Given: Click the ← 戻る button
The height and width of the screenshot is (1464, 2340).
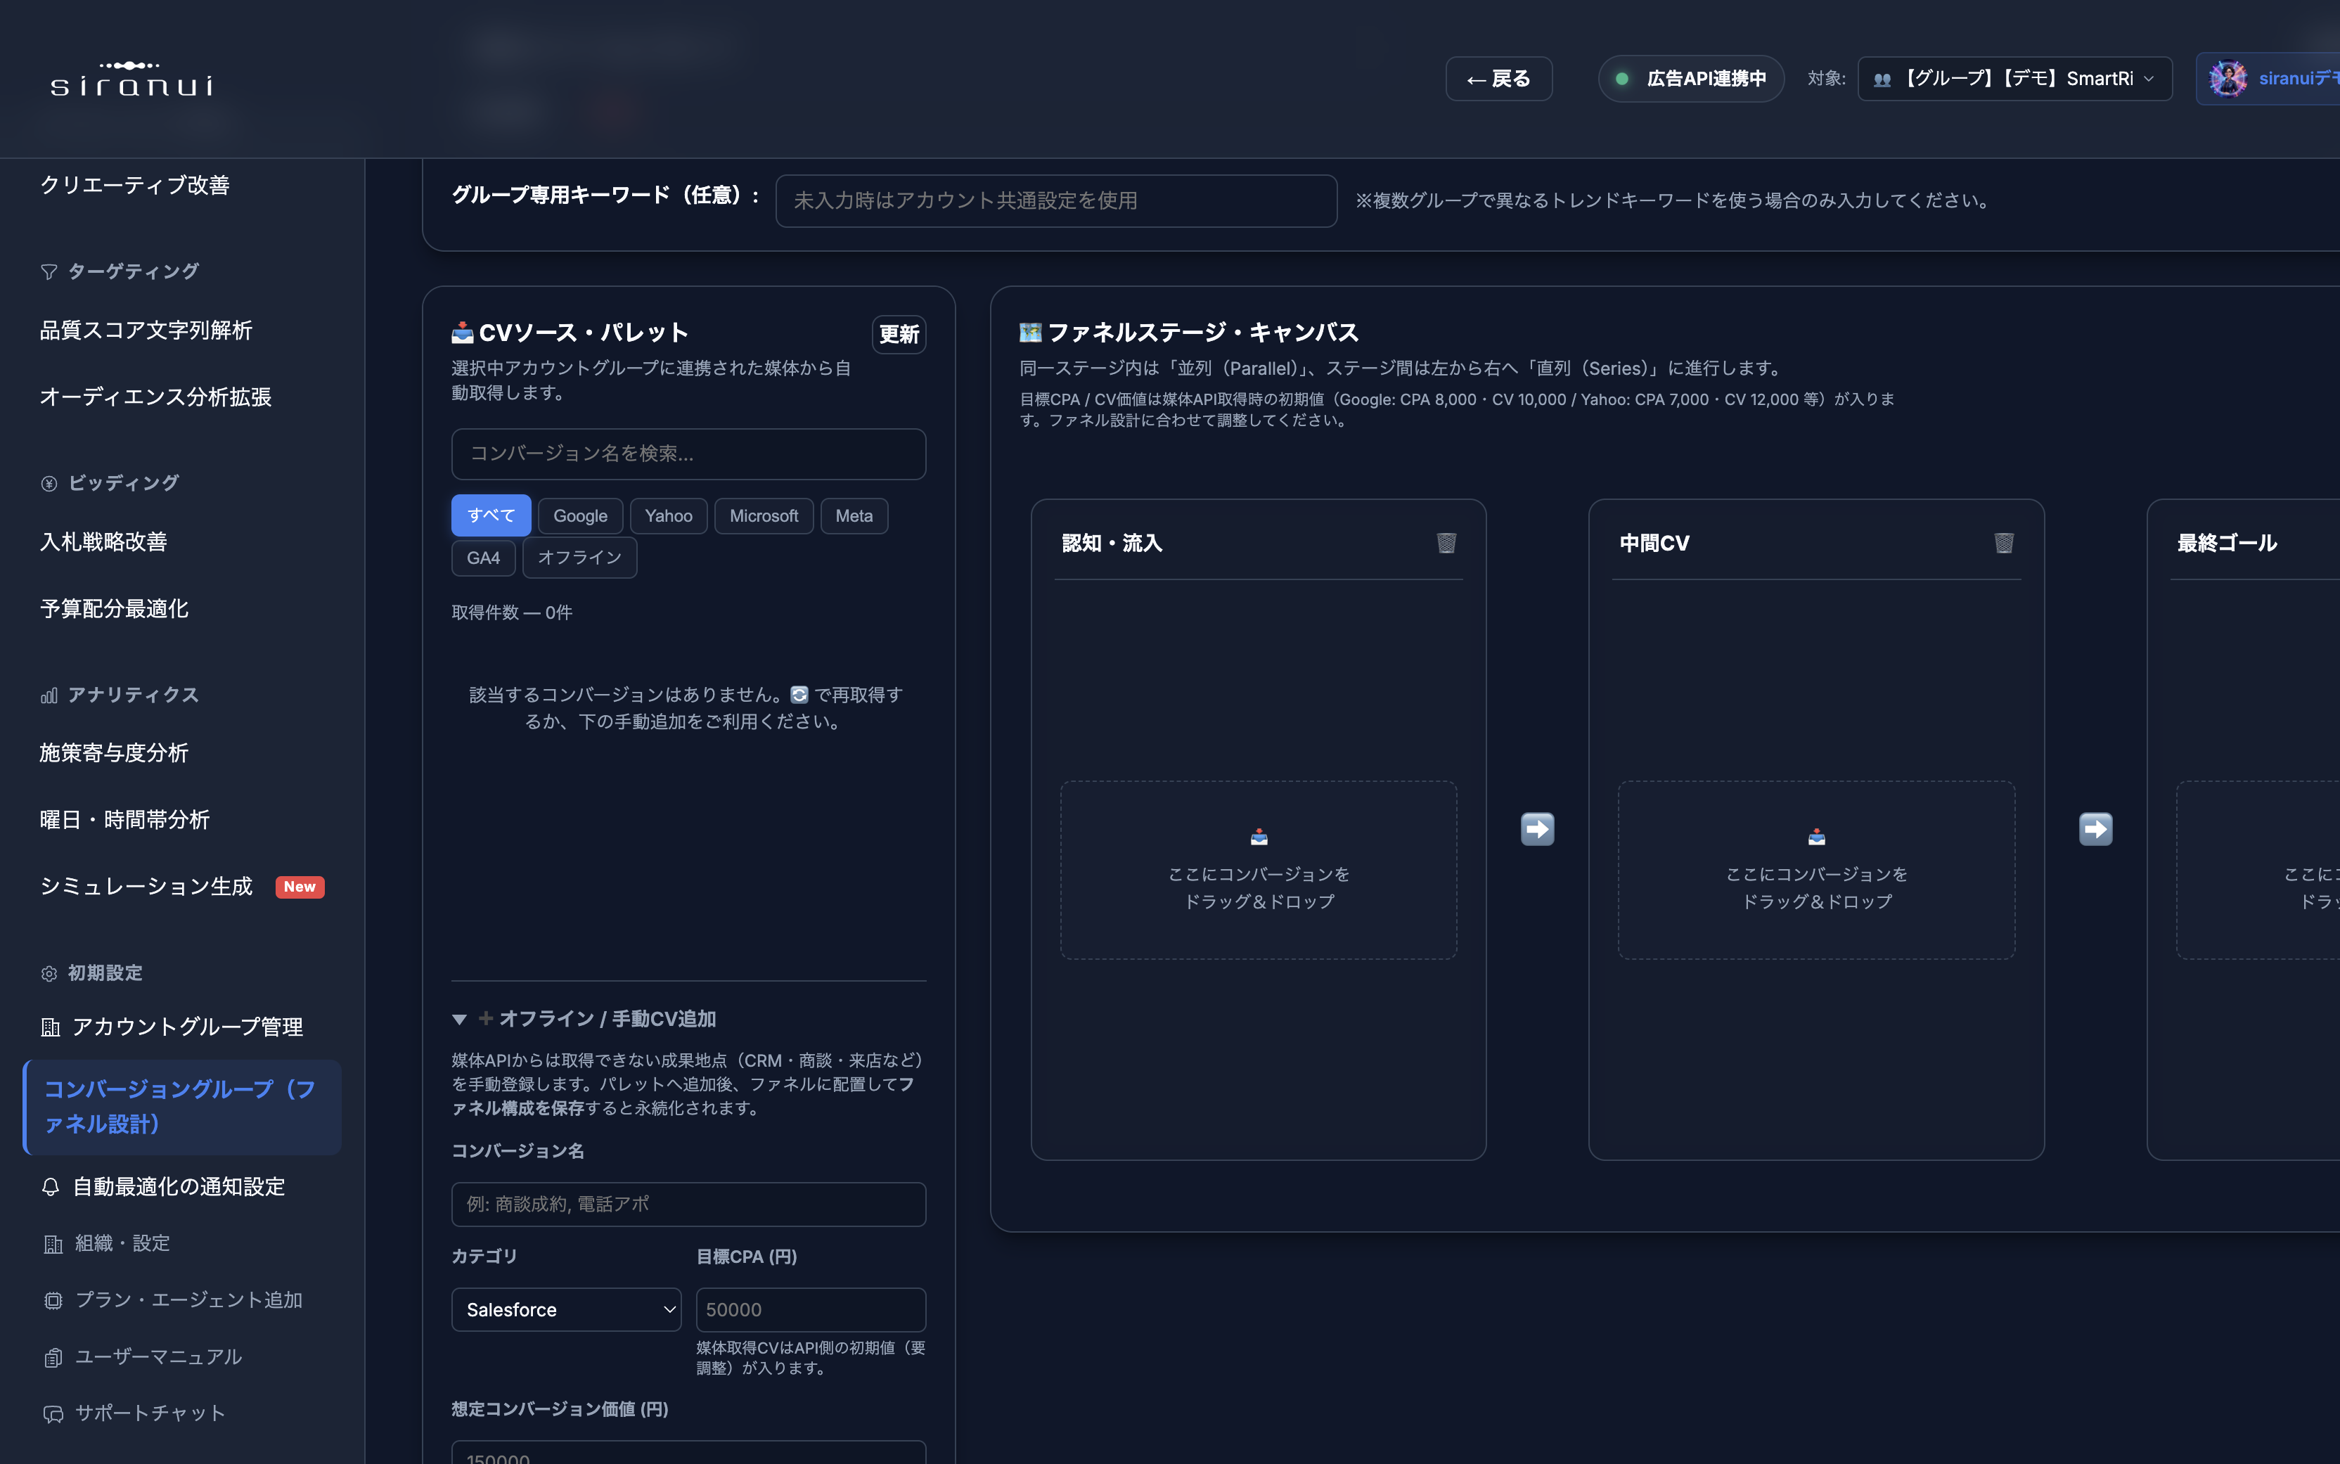Looking at the screenshot, I should 1498,79.
